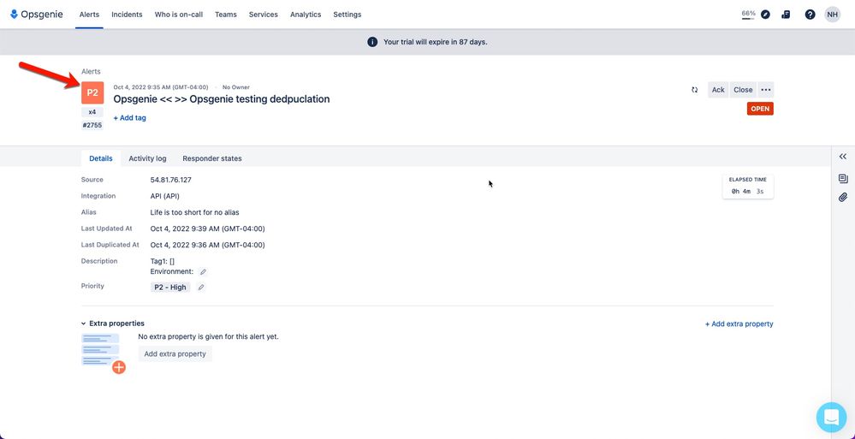Screen dimensions: 855x439
Task: Click the P2 priority badge
Action: [x=92, y=92]
